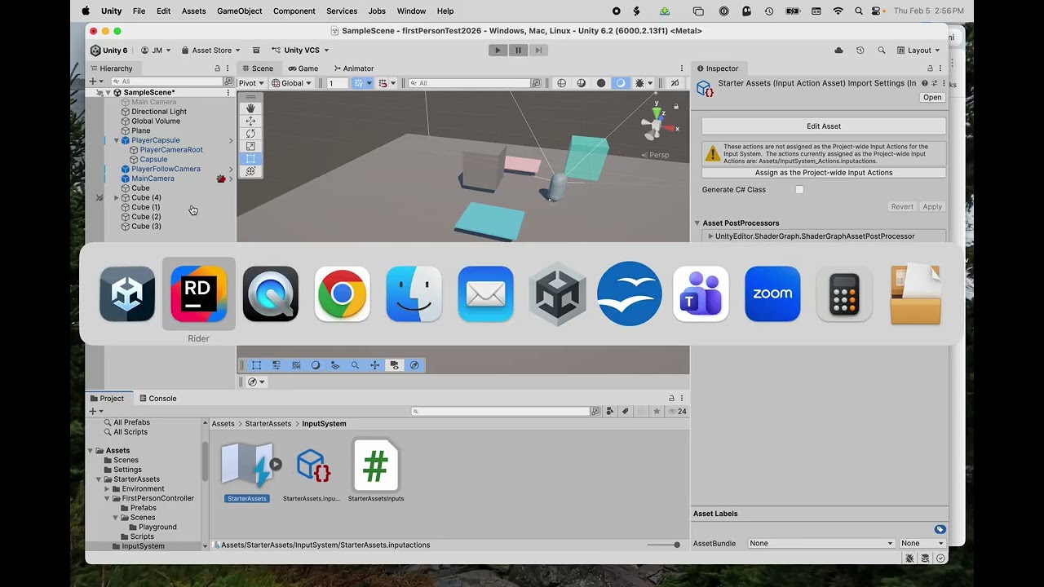Expand the Cube (4) hierarchy item

coord(117,198)
